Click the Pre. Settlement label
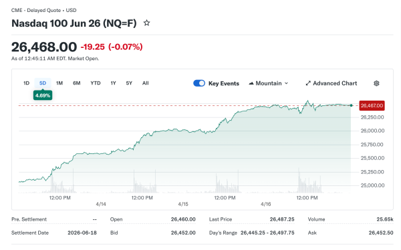This screenshot has width=401, height=250. pyautogui.click(x=29, y=219)
